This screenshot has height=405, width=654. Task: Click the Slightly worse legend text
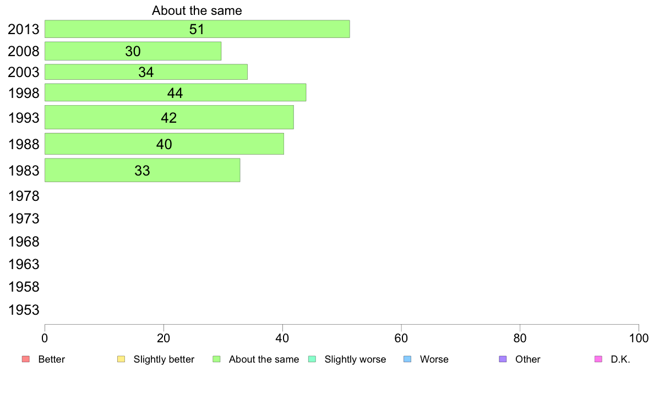[x=356, y=359]
